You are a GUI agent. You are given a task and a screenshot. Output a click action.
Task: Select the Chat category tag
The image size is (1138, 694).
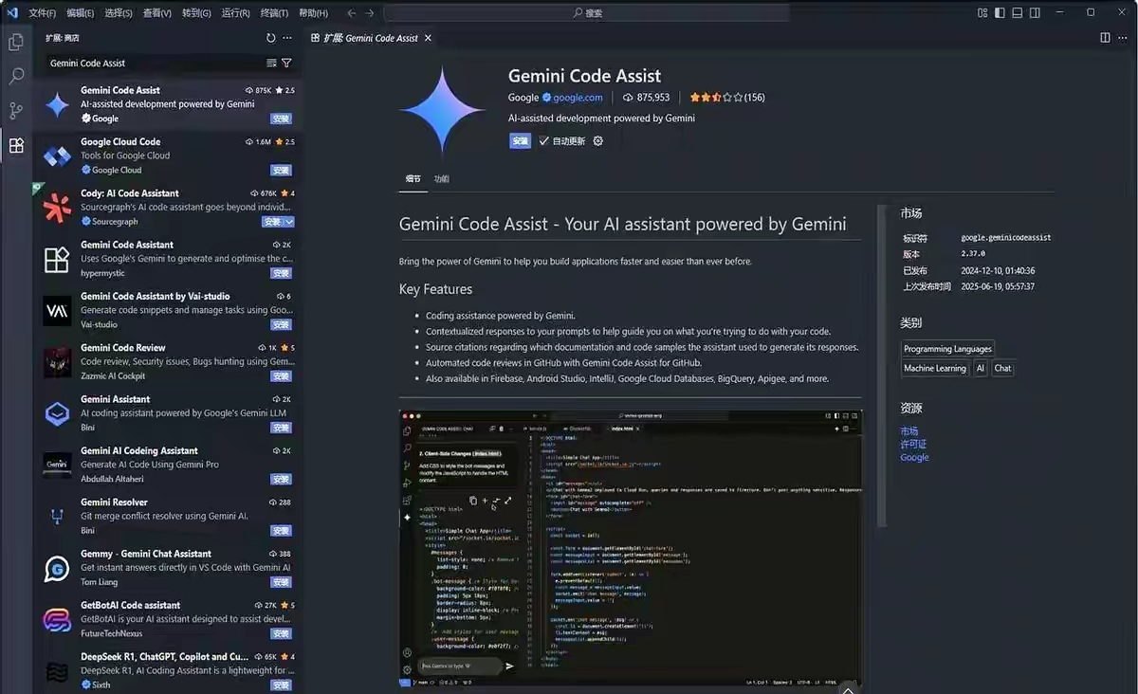pyautogui.click(x=1002, y=368)
